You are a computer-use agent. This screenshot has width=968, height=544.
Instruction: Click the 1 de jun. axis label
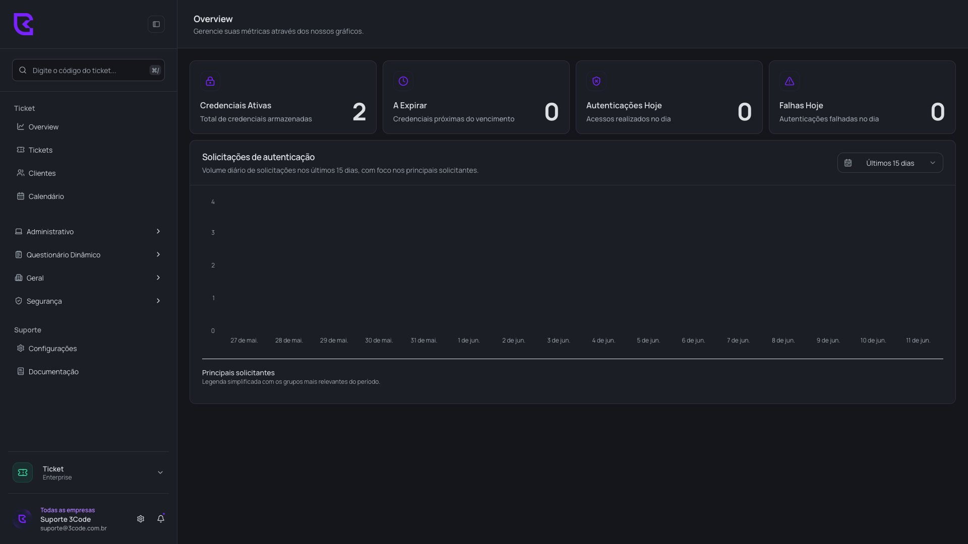pos(468,341)
